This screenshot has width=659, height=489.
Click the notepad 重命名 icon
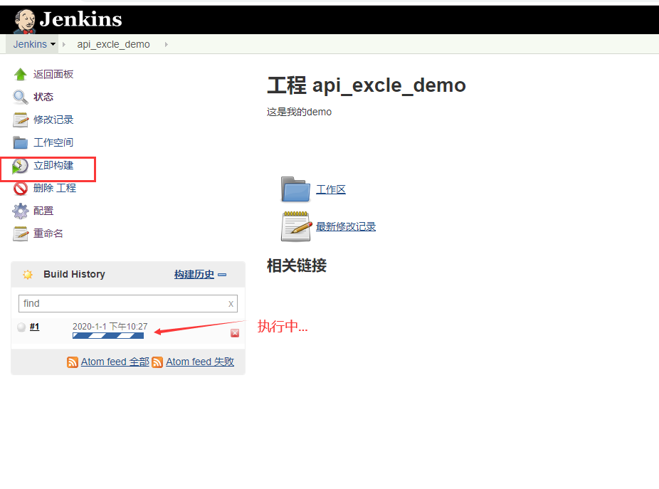(x=20, y=233)
